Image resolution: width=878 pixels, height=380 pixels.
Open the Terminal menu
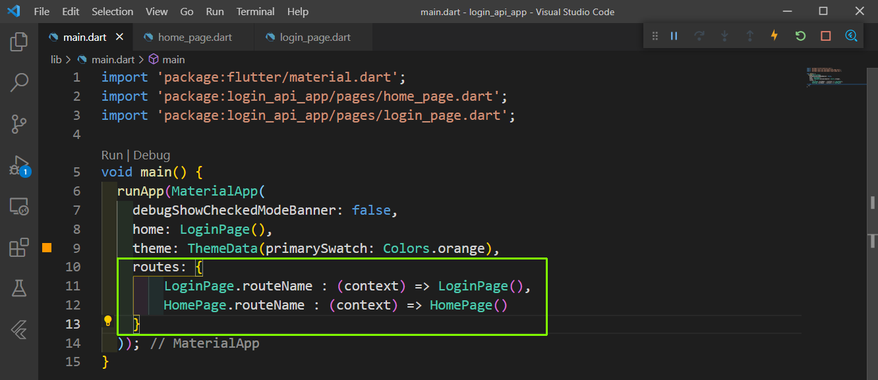[256, 12]
